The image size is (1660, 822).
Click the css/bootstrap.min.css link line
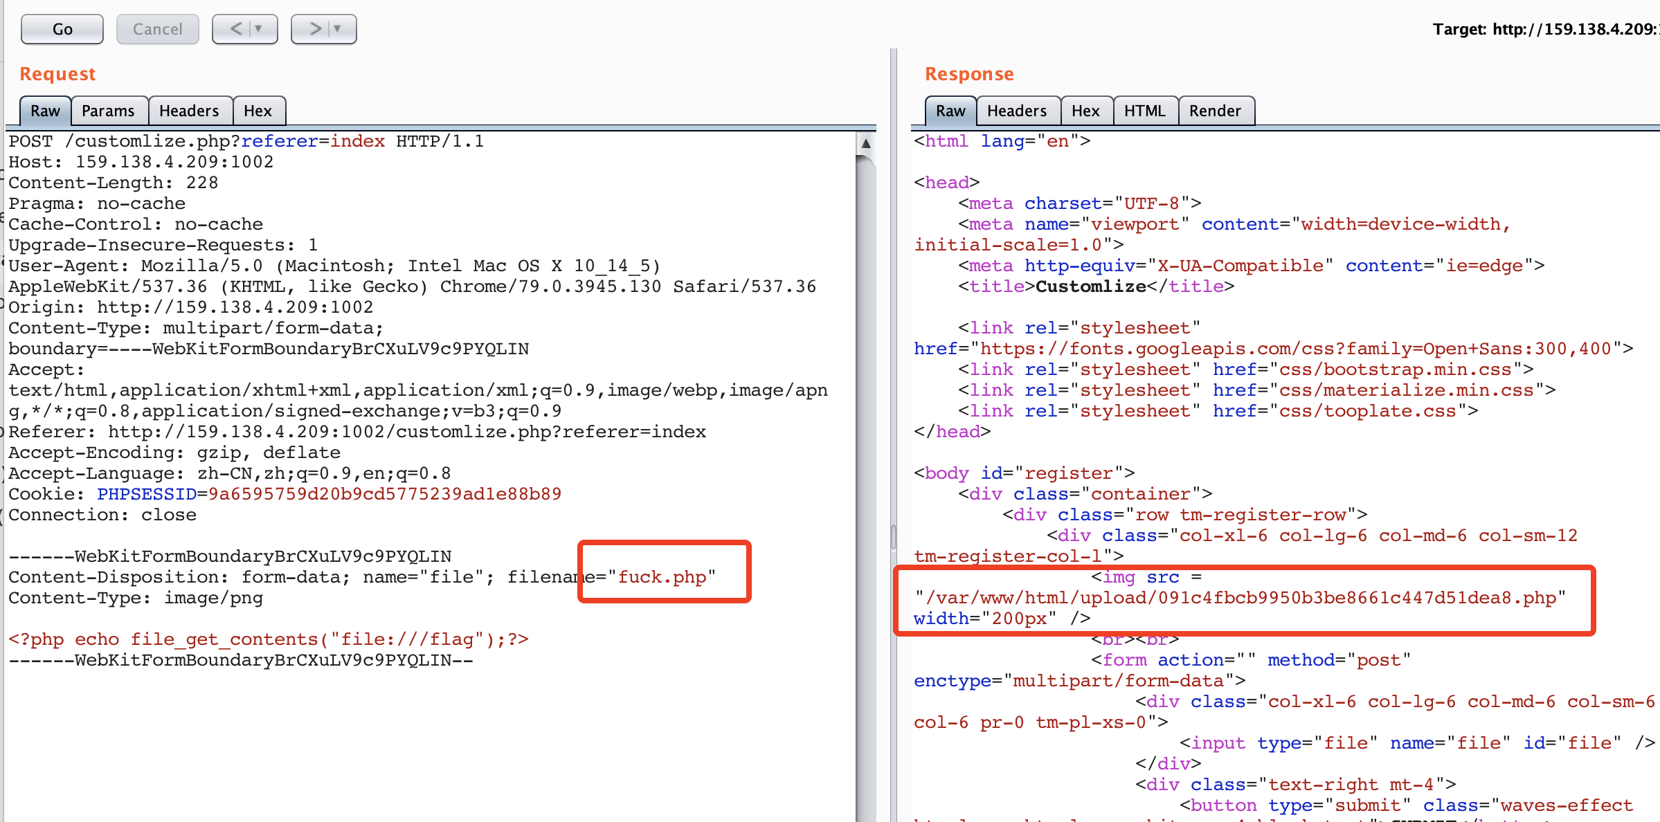coord(1245,369)
